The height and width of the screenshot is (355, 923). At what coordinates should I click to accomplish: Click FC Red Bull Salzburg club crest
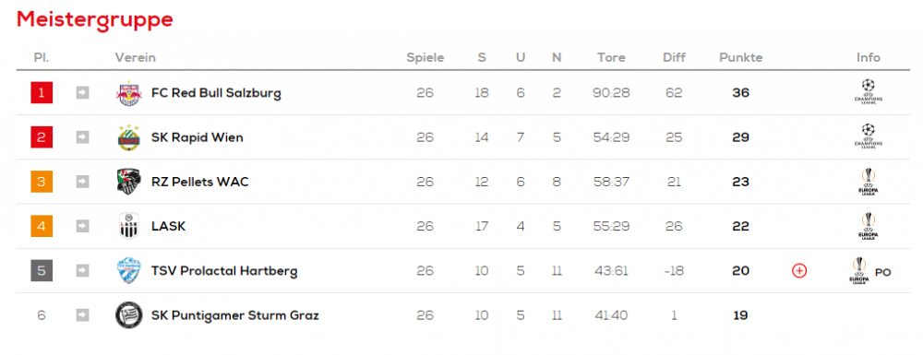click(x=129, y=93)
